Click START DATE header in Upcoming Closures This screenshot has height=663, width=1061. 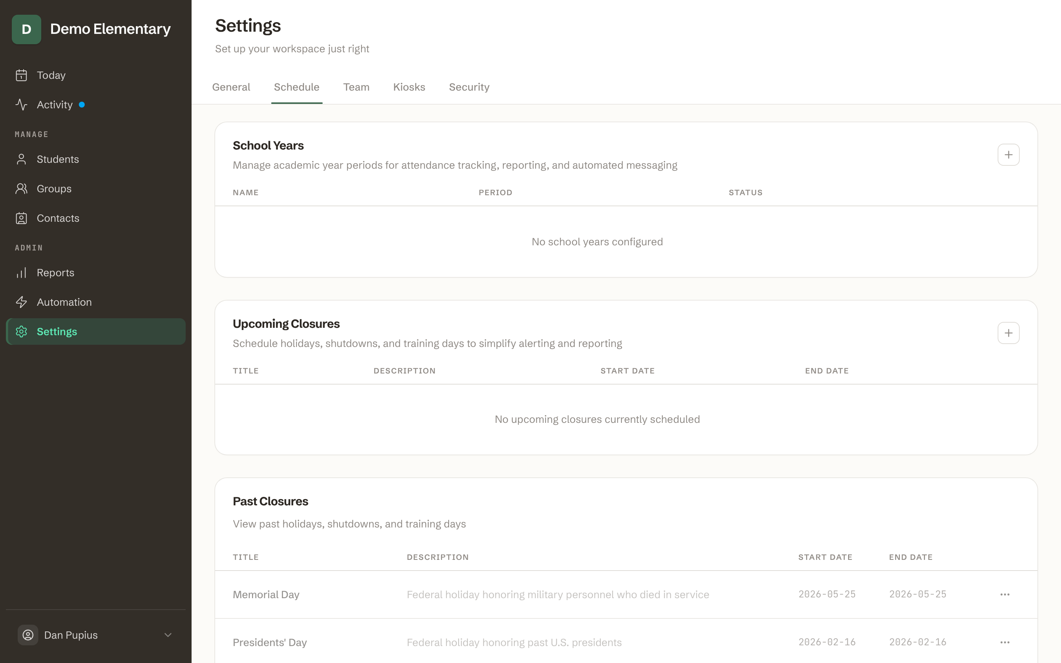pos(627,371)
